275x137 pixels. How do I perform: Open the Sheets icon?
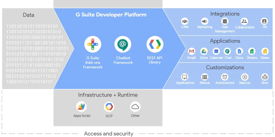[252, 51]
